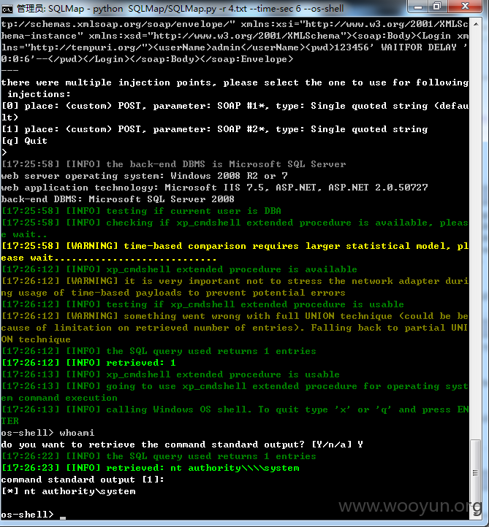Screen dimensions: 489x527
Task: Click the scrollbar thumb grip
Action: (x=475, y=473)
